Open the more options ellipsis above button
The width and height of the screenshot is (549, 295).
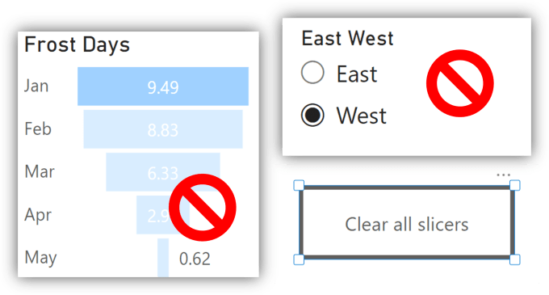point(503,175)
